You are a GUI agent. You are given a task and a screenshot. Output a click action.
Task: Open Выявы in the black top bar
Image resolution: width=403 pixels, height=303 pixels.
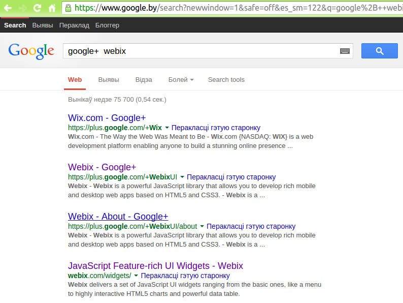point(43,25)
